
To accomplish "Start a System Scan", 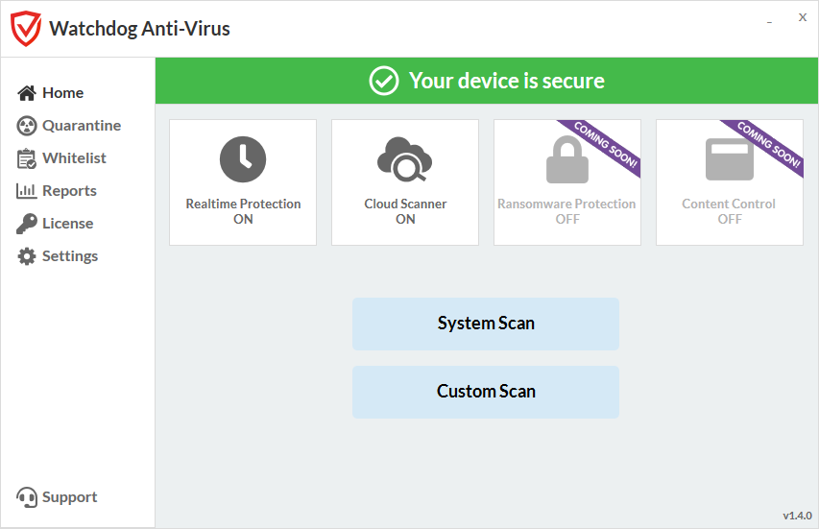I will [486, 324].
